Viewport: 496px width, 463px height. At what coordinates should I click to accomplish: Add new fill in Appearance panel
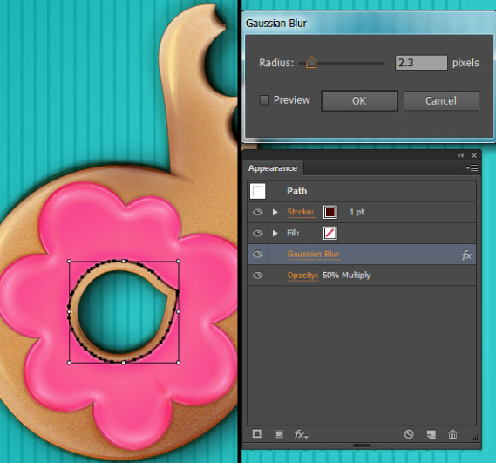point(279,434)
